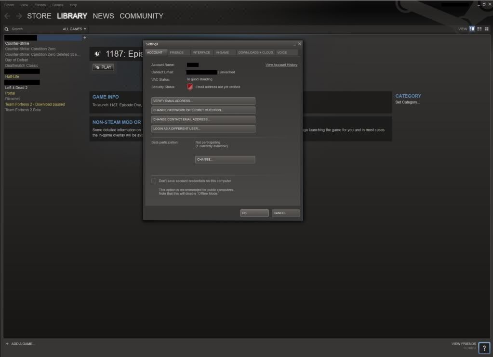Dismiss settings with the Cancel button
Image resolution: width=493 pixels, height=357 pixels.
286,213
